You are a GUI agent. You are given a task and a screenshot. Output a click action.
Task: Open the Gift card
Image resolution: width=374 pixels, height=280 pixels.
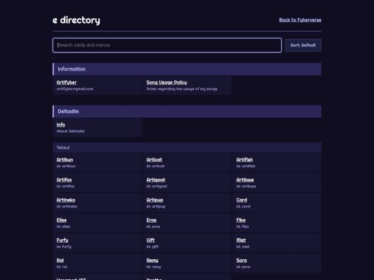150,240
